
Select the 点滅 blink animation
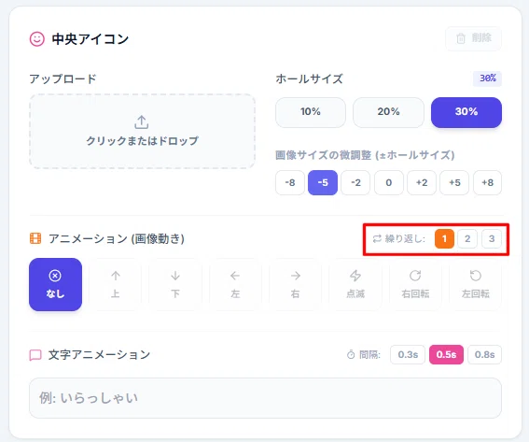tap(355, 284)
